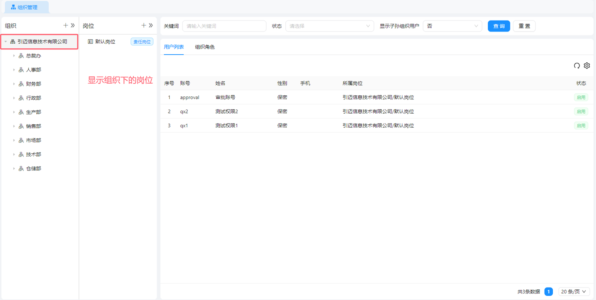Open the 状态 dropdown selector
Screen dimensions: 596x300
point(329,26)
